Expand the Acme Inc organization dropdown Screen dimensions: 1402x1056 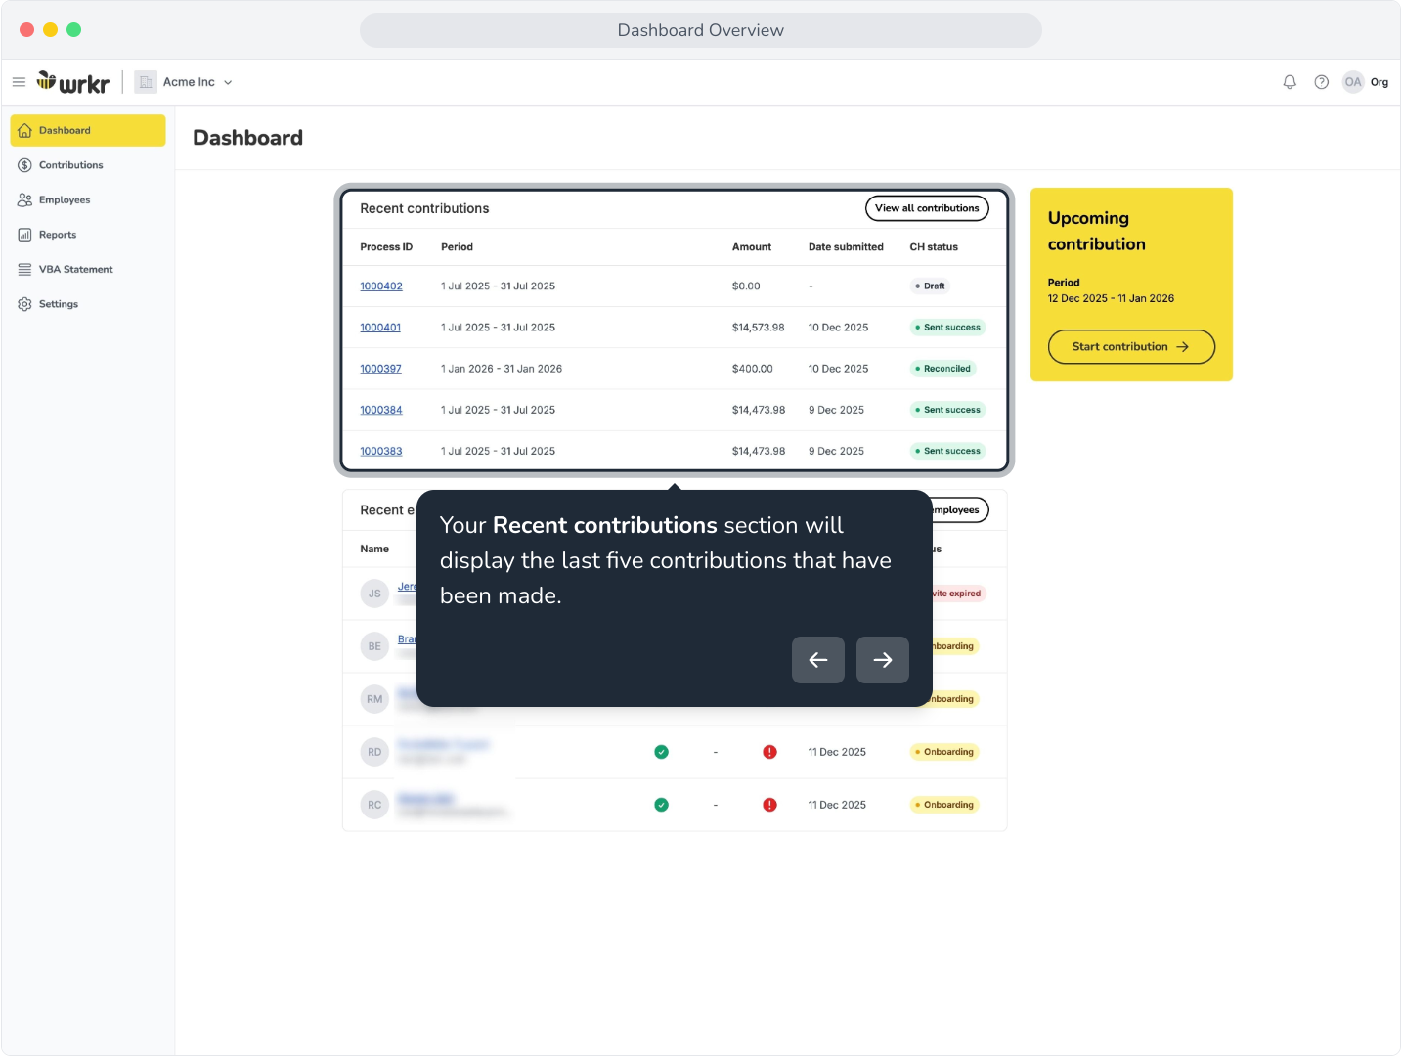click(x=228, y=82)
